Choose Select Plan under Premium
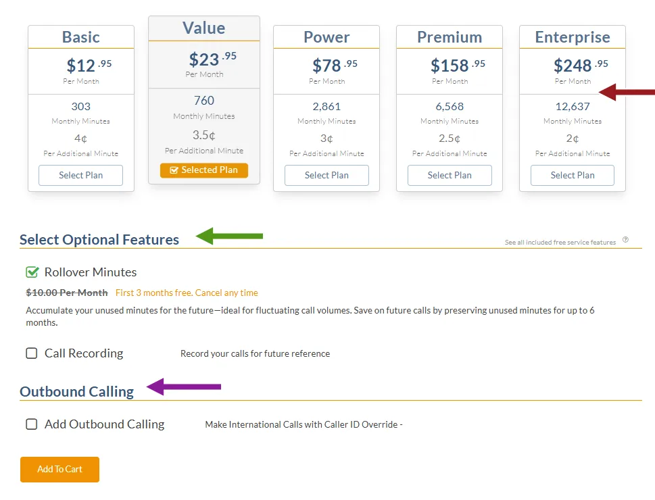Viewport: 655px width, 500px height. (450, 176)
